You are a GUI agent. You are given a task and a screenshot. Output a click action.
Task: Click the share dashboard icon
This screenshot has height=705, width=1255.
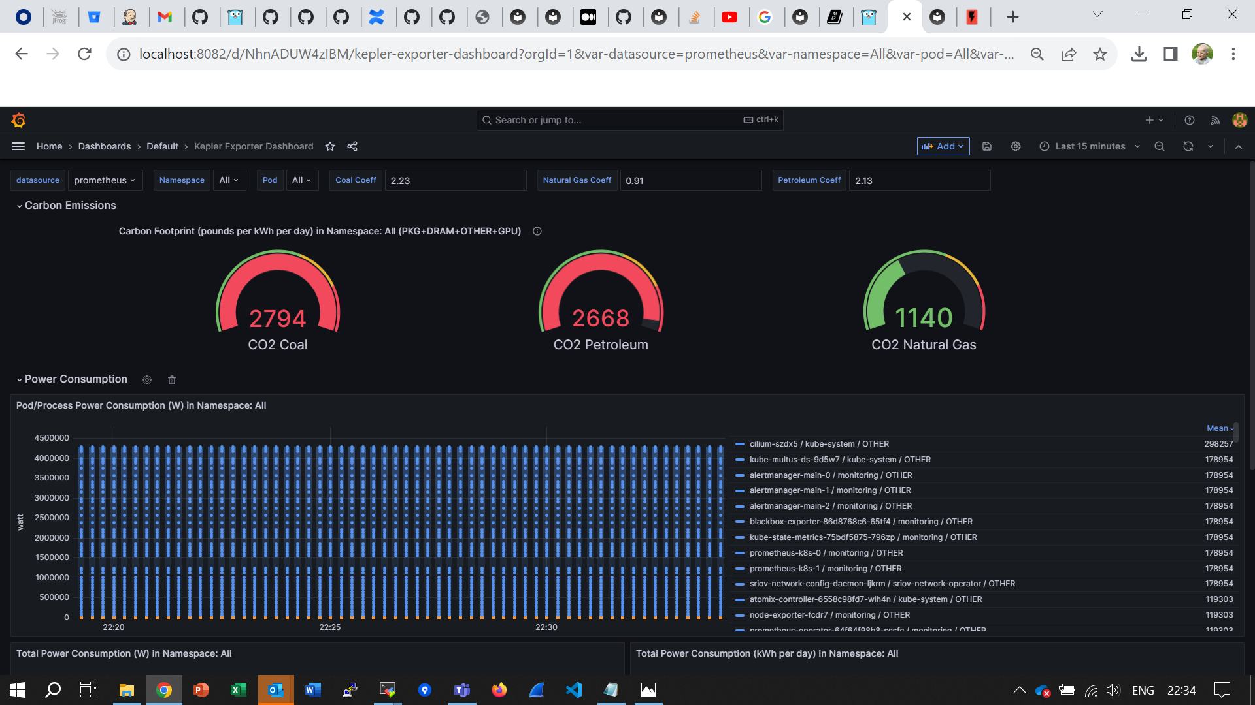pos(352,146)
